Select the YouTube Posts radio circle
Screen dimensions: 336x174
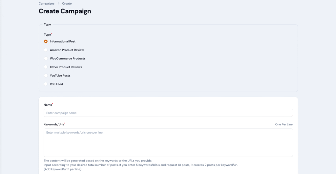pos(46,76)
